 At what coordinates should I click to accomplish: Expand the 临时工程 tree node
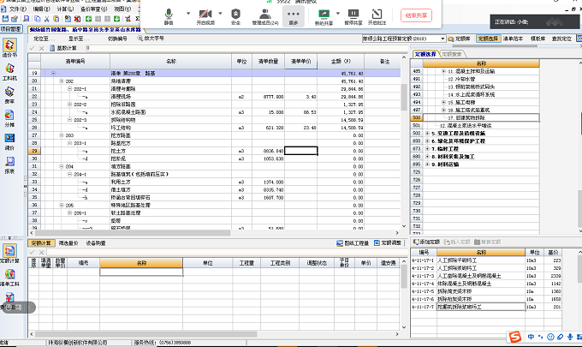click(x=427, y=148)
